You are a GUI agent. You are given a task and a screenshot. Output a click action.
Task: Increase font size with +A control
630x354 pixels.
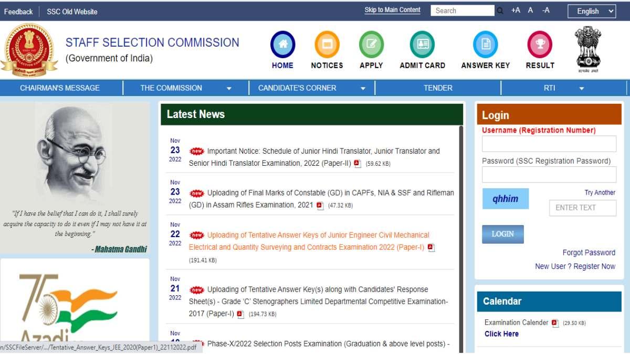(x=514, y=10)
